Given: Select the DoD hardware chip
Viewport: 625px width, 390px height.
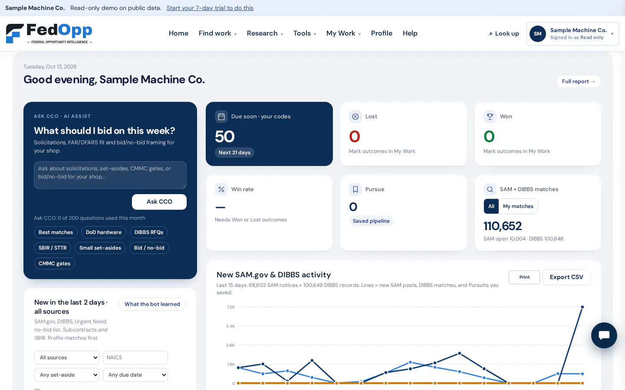Looking at the screenshot, I should pyautogui.click(x=104, y=232).
